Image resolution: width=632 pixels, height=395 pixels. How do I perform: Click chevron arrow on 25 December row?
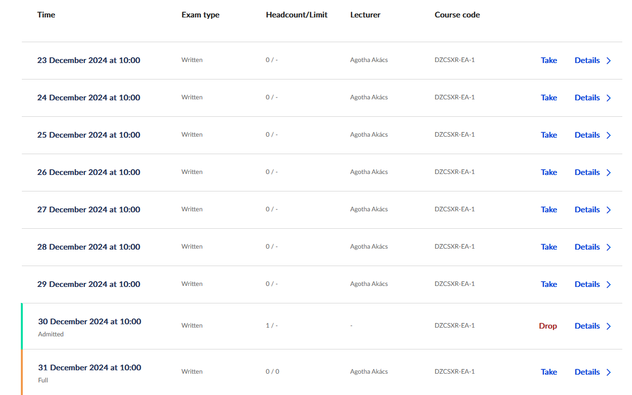point(609,135)
